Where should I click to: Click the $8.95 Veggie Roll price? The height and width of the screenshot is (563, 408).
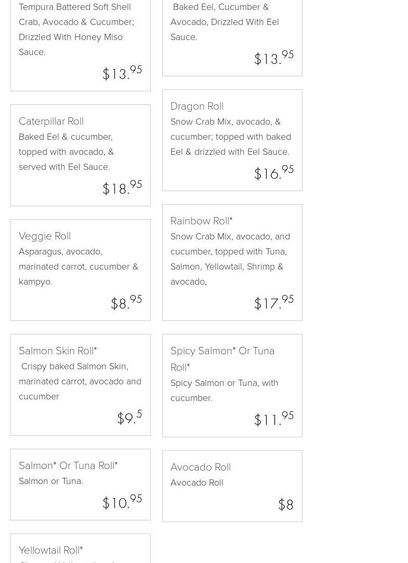coord(126,303)
